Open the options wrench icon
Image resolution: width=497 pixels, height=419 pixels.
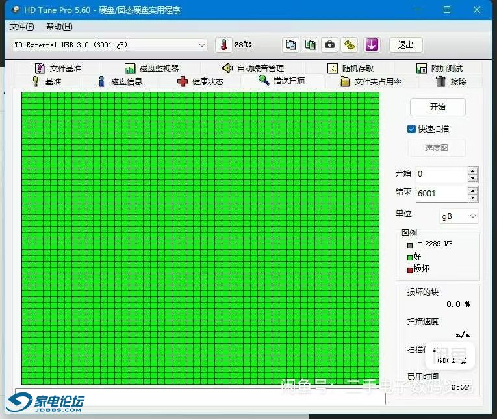[x=350, y=45]
